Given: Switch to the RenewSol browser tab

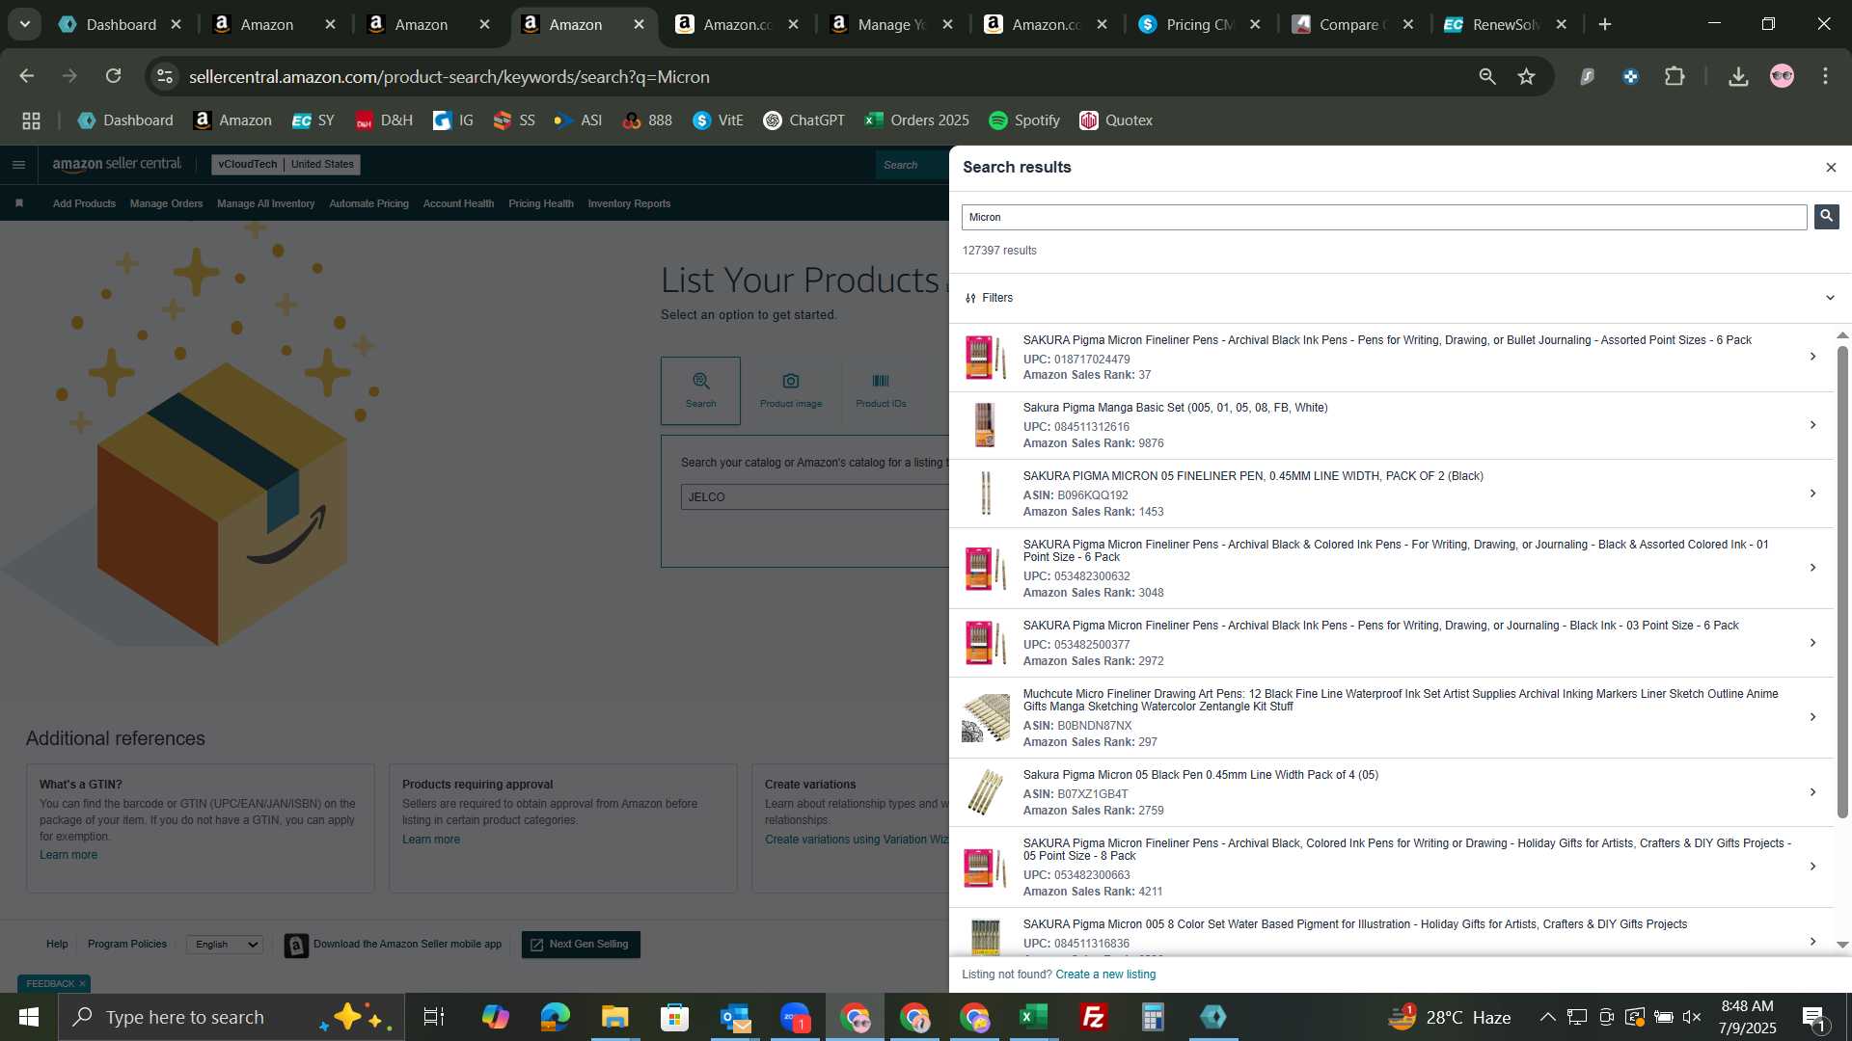Looking at the screenshot, I should (x=1505, y=25).
